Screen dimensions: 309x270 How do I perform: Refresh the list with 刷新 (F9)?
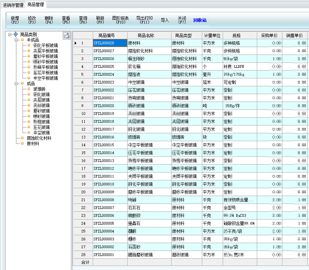(100, 20)
